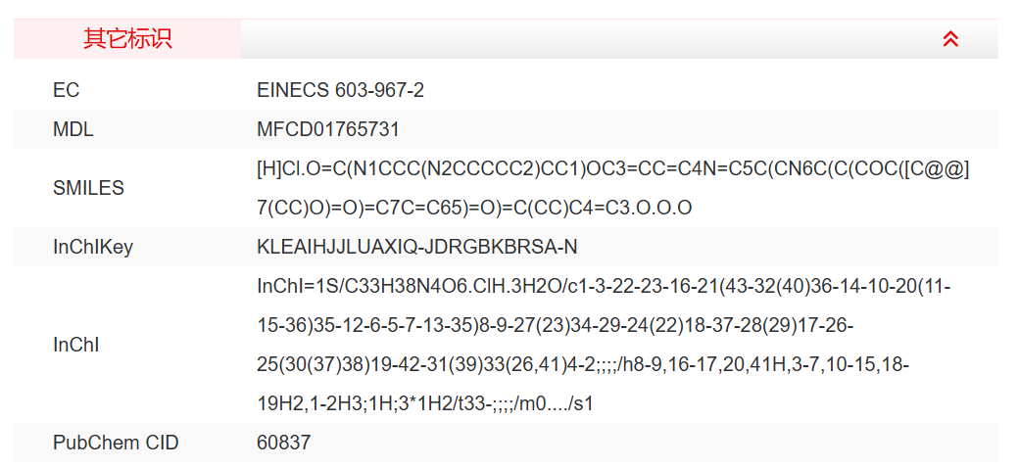Click the InChI line starting with InChI=1S/C33H38N4O6
The height and width of the screenshot is (469, 1019).
pyautogui.click(x=604, y=286)
